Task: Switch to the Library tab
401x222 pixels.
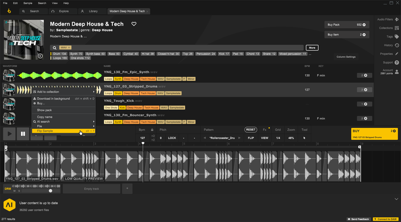Action: (92, 11)
